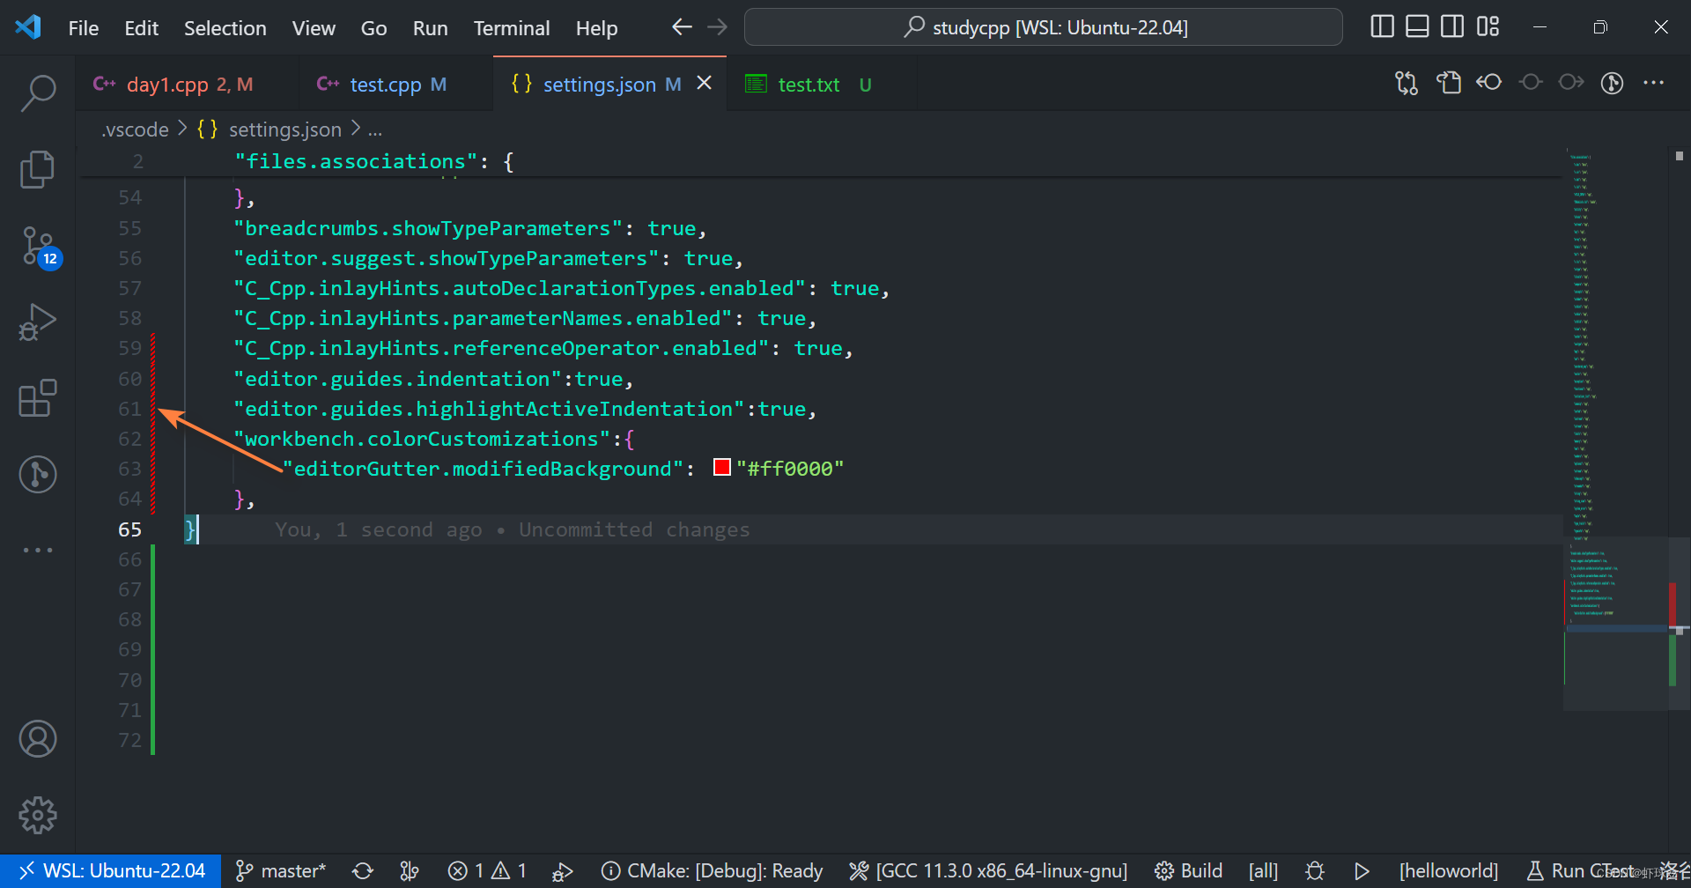Viewport: 1691px width, 888px height.
Task: Click the git graph status bar icon
Action: click(410, 870)
